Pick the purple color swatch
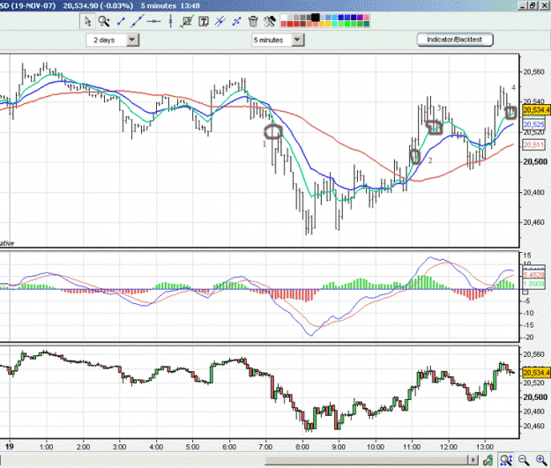 tap(361, 18)
